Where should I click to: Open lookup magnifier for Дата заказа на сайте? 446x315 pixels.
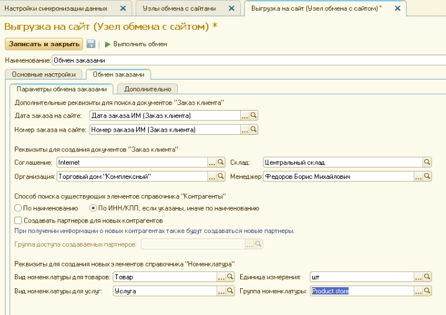pos(254,115)
